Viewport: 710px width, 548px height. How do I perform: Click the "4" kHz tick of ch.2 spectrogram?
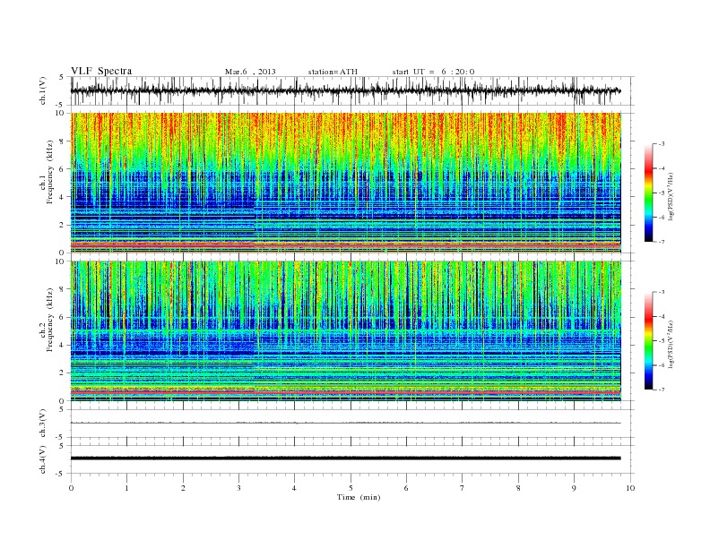tap(62, 345)
